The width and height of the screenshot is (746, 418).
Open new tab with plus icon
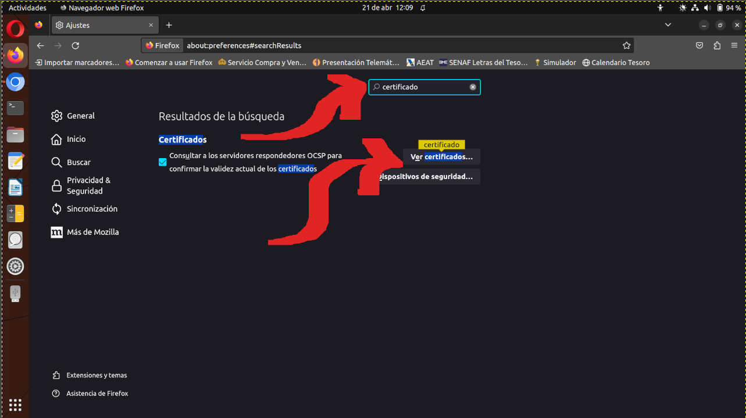(x=169, y=25)
